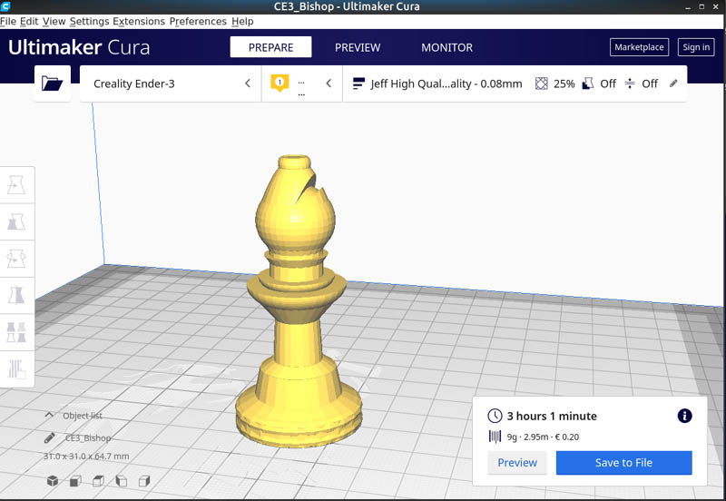This screenshot has width=726, height=501.
Task: Select the Move tool in left toolbar
Action: (17, 185)
